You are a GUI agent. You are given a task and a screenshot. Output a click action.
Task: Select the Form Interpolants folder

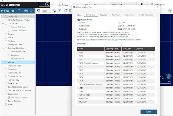pyautogui.click(x=16, y=52)
